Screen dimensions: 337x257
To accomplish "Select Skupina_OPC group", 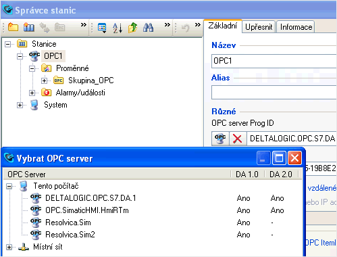I will (x=91, y=80).
